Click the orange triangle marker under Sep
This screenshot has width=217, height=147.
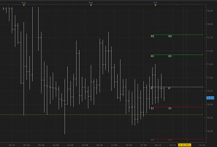(x=91, y=6)
